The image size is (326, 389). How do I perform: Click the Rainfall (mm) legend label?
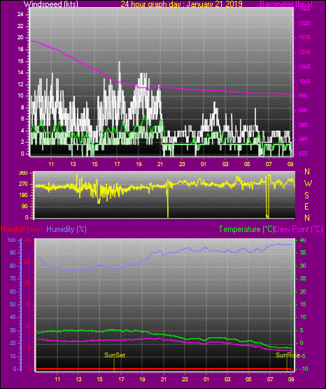(x=22, y=229)
